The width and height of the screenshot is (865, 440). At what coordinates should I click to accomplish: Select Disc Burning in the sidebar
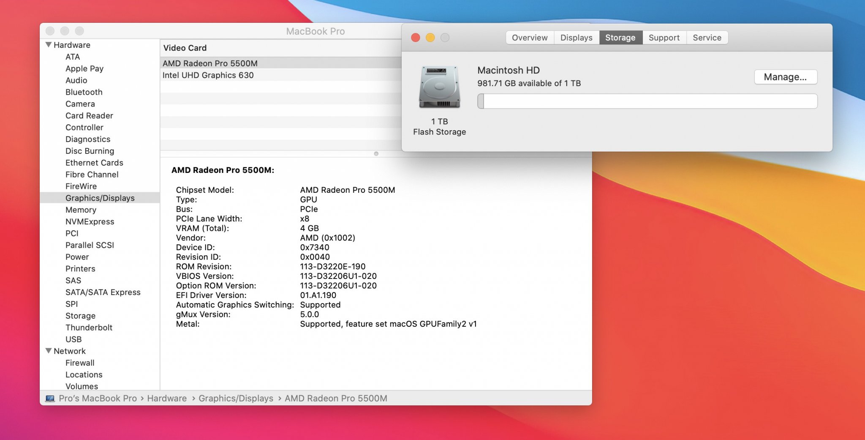(90, 151)
